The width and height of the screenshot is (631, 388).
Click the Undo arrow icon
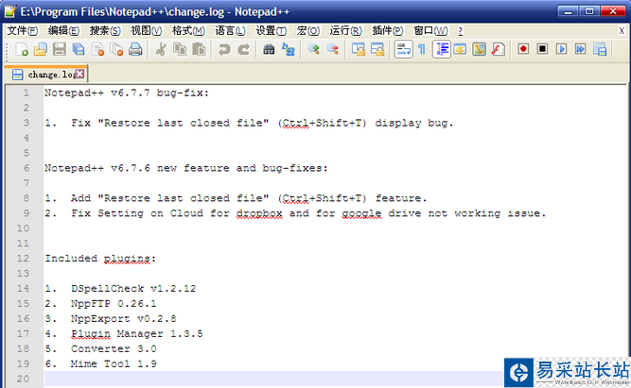[224, 49]
